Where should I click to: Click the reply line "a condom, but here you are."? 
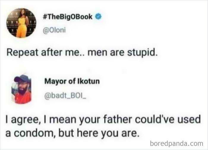[73, 133]
